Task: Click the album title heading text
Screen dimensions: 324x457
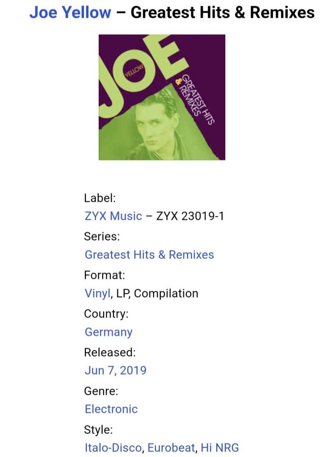Action: click(223, 12)
